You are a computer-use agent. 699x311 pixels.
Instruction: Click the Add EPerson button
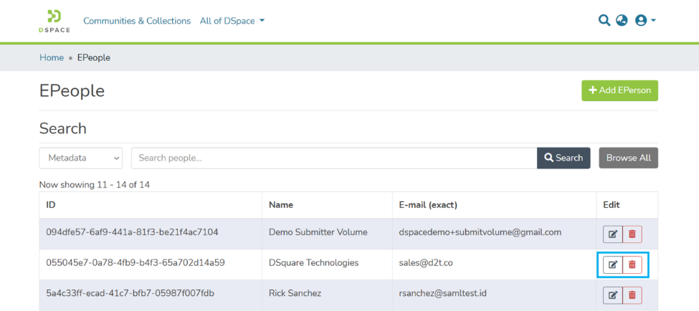pos(619,90)
